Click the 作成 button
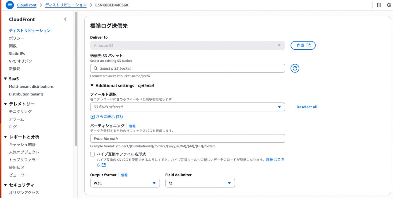The height and width of the screenshot is (198, 393). 303,45
